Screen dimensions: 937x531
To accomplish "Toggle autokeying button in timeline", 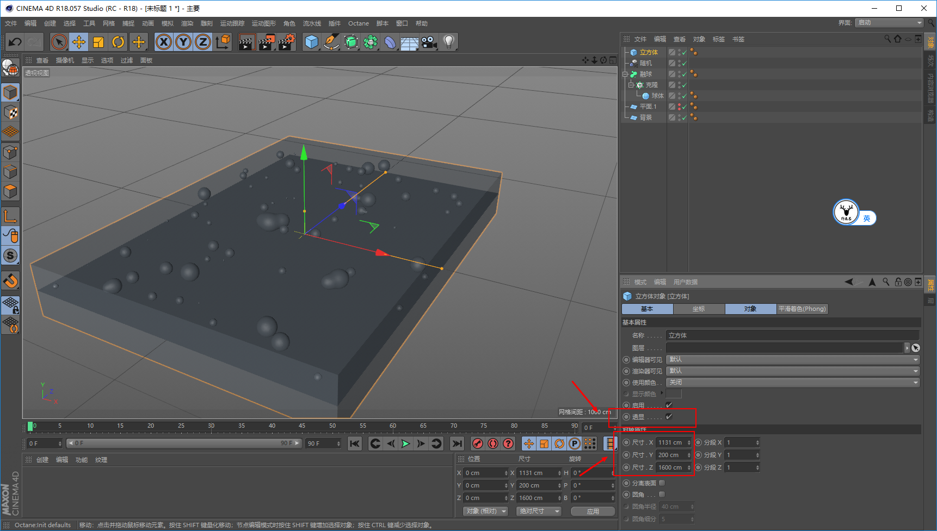I will click(x=493, y=443).
